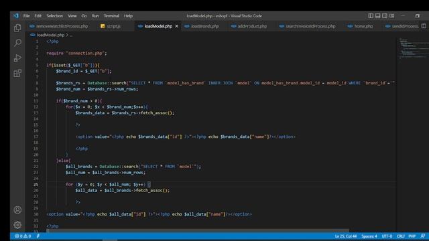Open the Customize Layout icon
Viewport: 429px width, 241px height.
(391, 16)
